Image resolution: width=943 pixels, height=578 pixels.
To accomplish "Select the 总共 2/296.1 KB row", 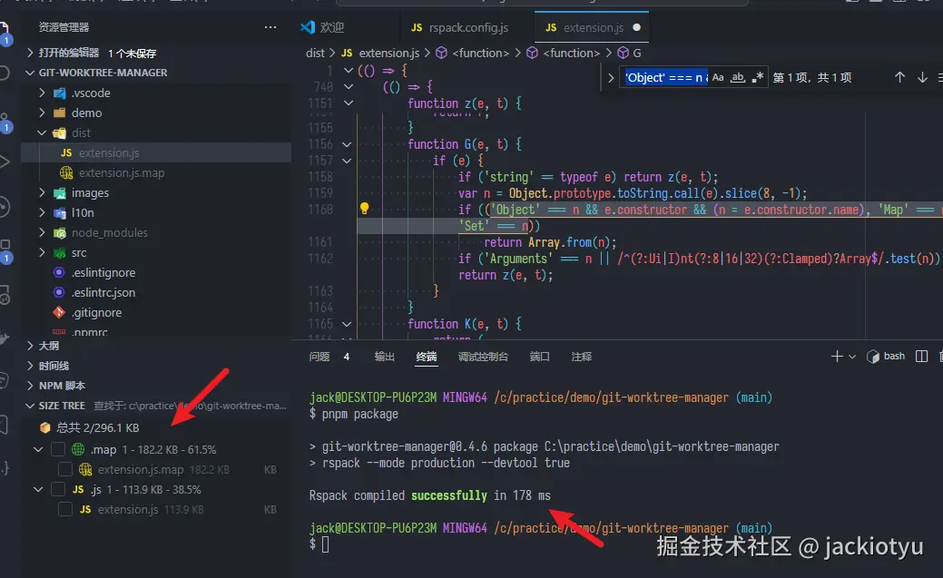I will point(156,427).
